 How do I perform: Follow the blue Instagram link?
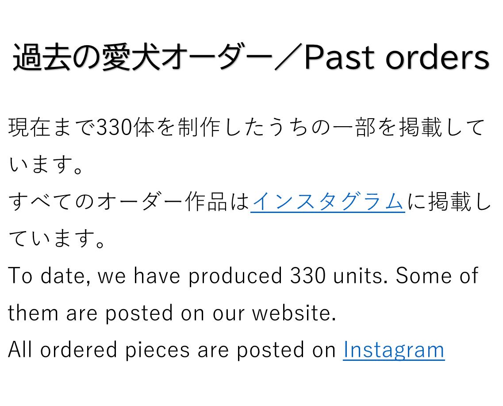[x=394, y=350]
